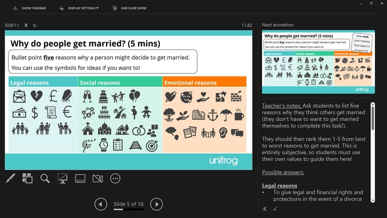Click the wedding cake icon

coord(103,96)
